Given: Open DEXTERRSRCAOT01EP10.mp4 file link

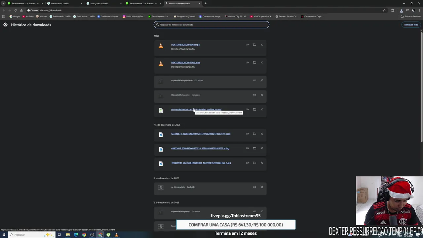Looking at the screenshot, I should pyautogui.click(x=185, y=45).
